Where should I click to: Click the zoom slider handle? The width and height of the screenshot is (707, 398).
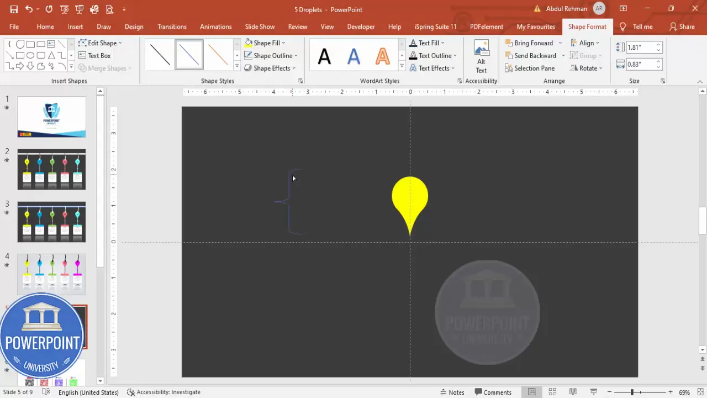pos(632,392)
